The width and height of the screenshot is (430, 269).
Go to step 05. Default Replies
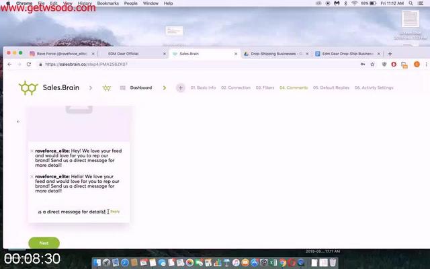(331, 88)
